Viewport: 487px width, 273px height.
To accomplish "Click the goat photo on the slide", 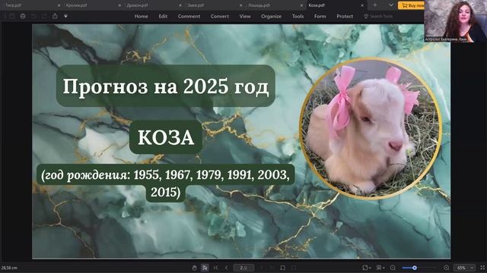I will point(371,128).
